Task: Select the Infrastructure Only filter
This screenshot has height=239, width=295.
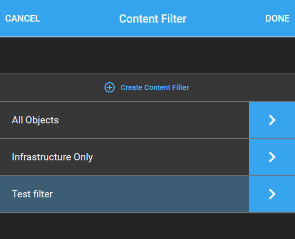Action: (124, 157)
